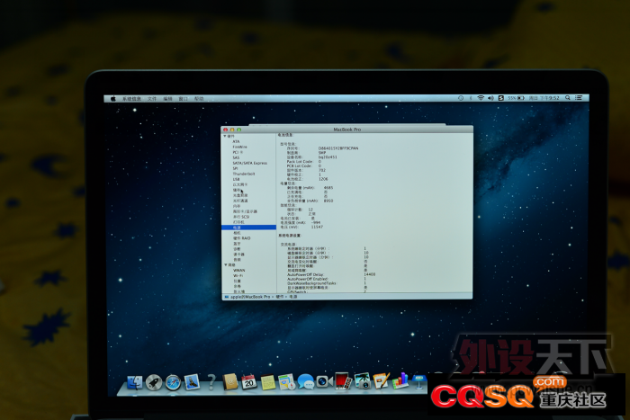The width and height of the screenshot is (630, 420).
Task: Click date and time in menu bar
Action: [x=544, y=98]
